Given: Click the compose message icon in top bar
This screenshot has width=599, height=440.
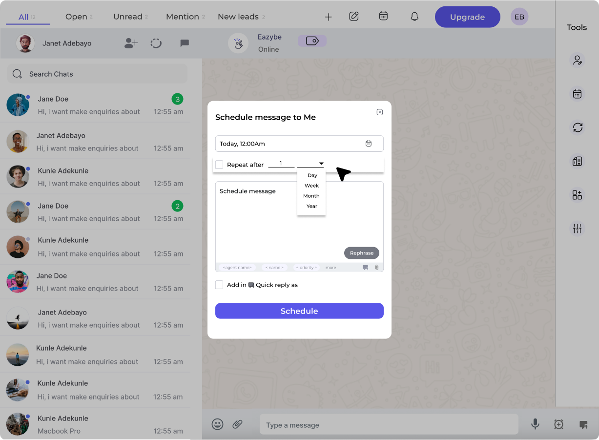Looking at the screenshot, I should (353, 16).
